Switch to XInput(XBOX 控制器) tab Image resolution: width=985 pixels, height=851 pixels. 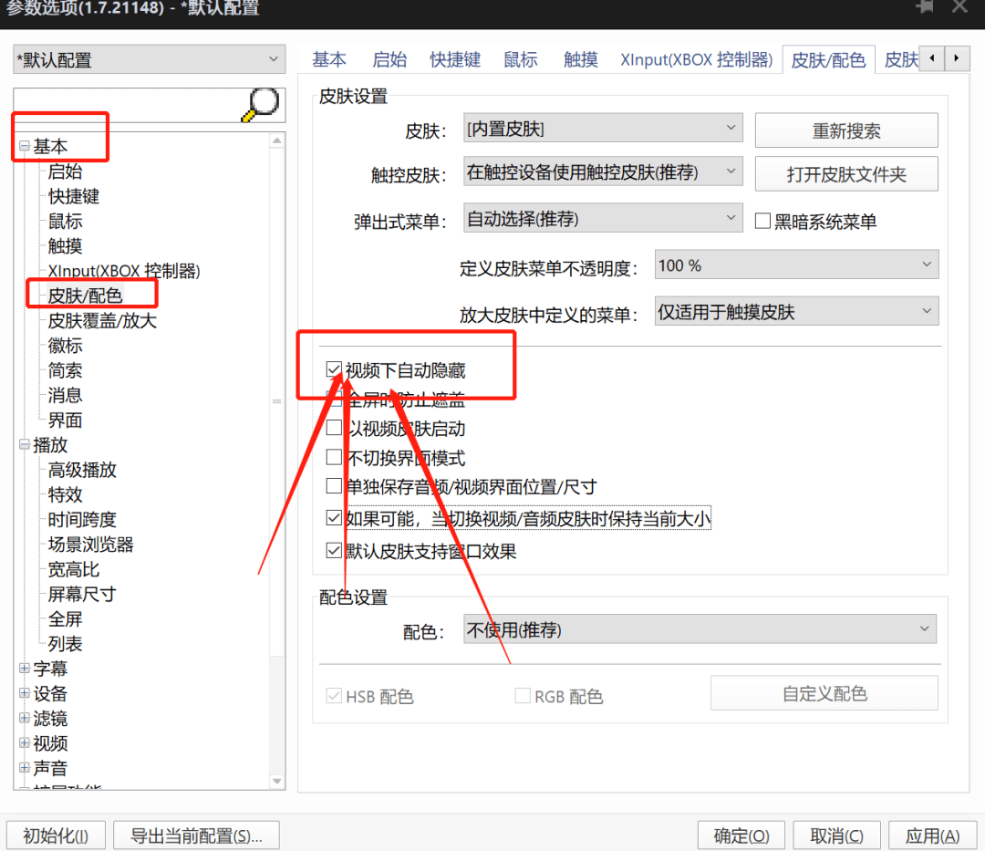coord(697,59)
